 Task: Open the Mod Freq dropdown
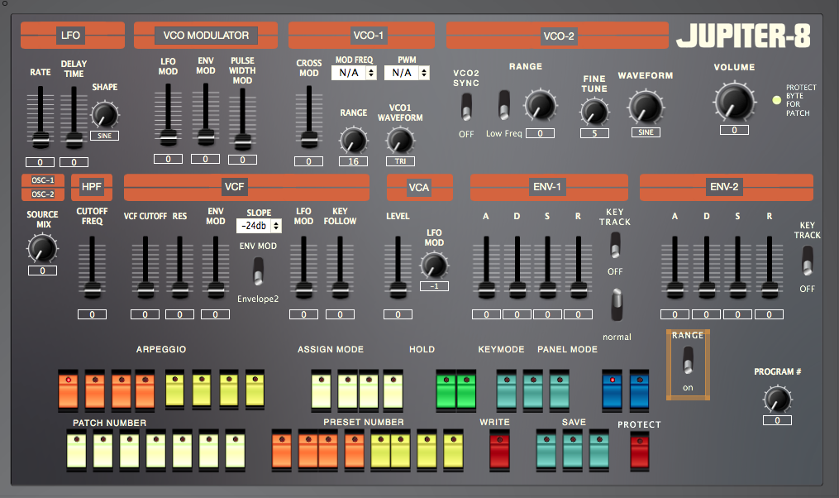point(355,73)
